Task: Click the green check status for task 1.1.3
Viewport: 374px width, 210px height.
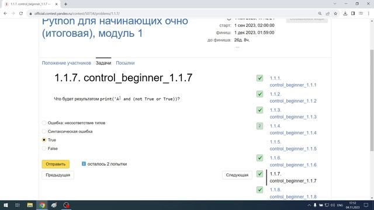Action: pyautogui.click(x=259, y=110)
